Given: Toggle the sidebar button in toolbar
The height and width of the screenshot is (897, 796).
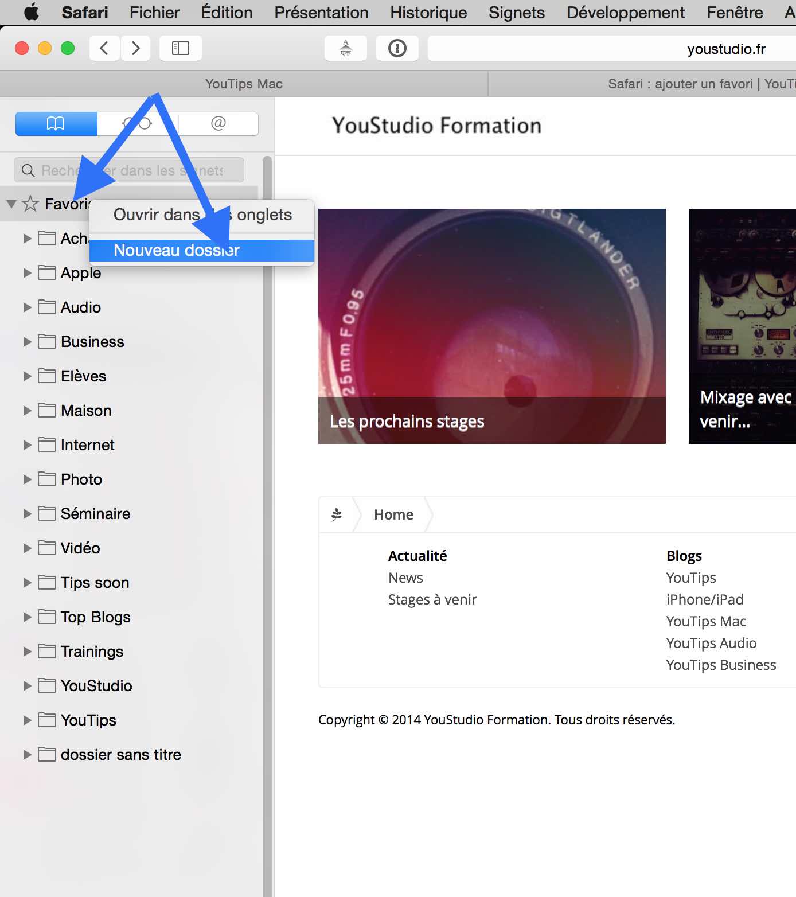Looking at the screenshot, I should pyautogui.click(x=181, y=48).
